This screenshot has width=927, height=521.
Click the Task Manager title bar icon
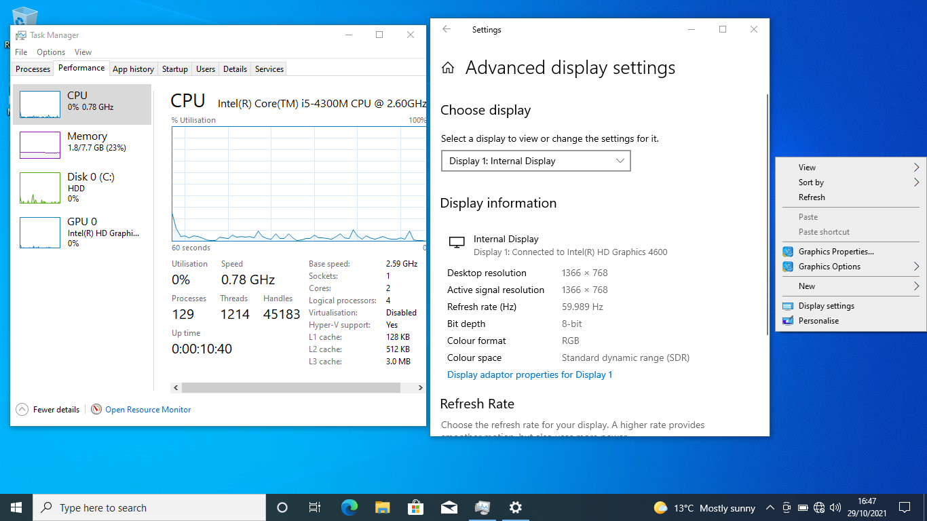21,35
